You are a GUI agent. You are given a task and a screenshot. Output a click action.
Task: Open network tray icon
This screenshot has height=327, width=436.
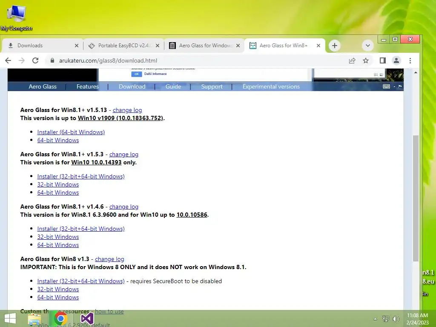point(386,318)
